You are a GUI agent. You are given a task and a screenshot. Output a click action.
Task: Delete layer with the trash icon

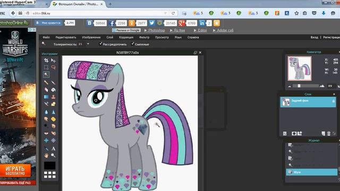tap(329, 133)
